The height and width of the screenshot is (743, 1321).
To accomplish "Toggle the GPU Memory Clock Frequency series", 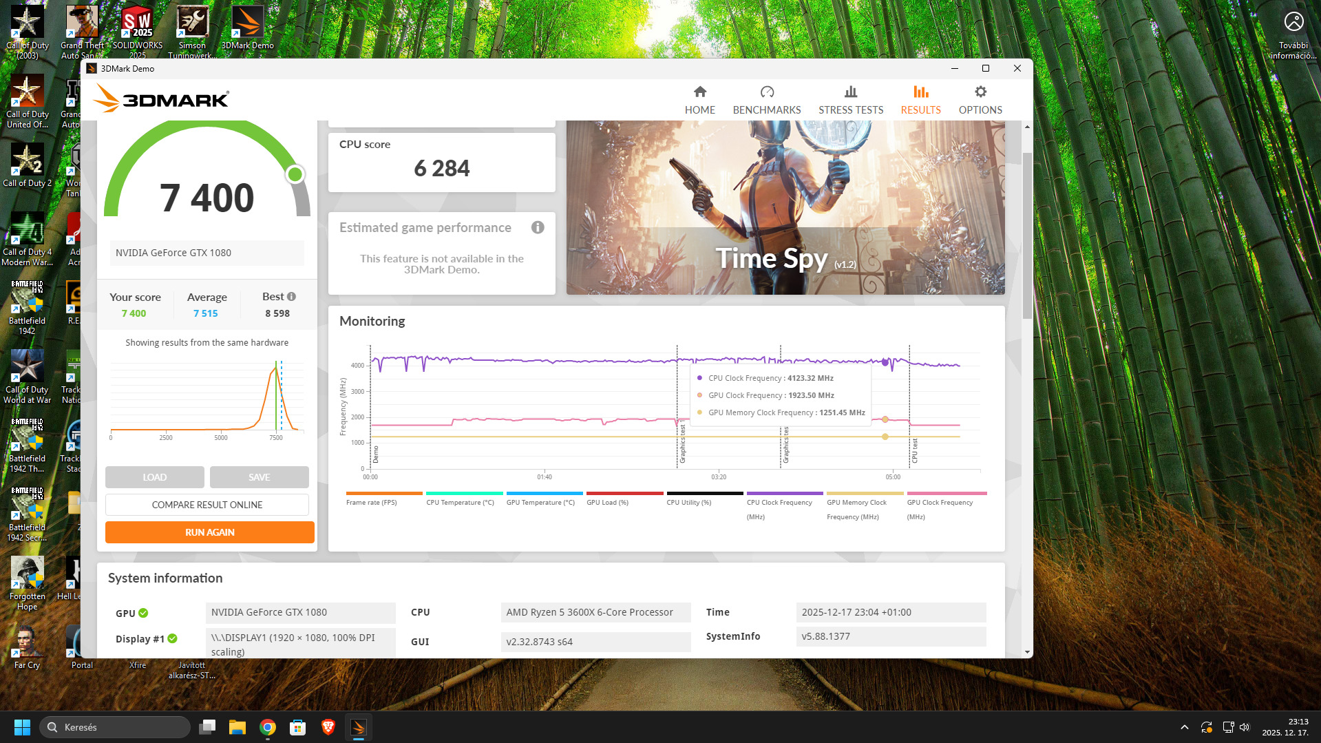I will coord(865,506).
